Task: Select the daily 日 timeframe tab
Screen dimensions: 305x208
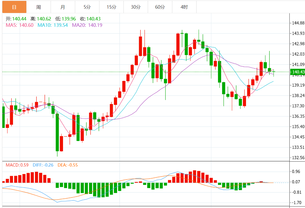Action: coord(14,7)
